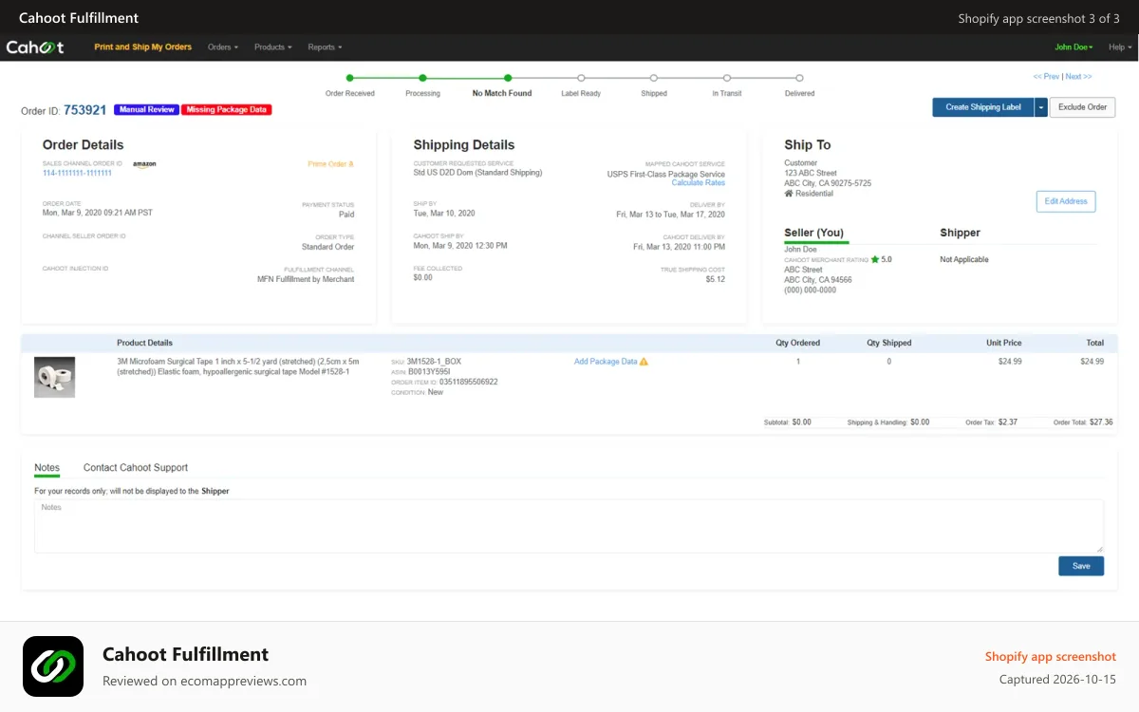Click the Cahoot logo in navbar
This screenshot has width=1139, height=712.
click(35, 47)
